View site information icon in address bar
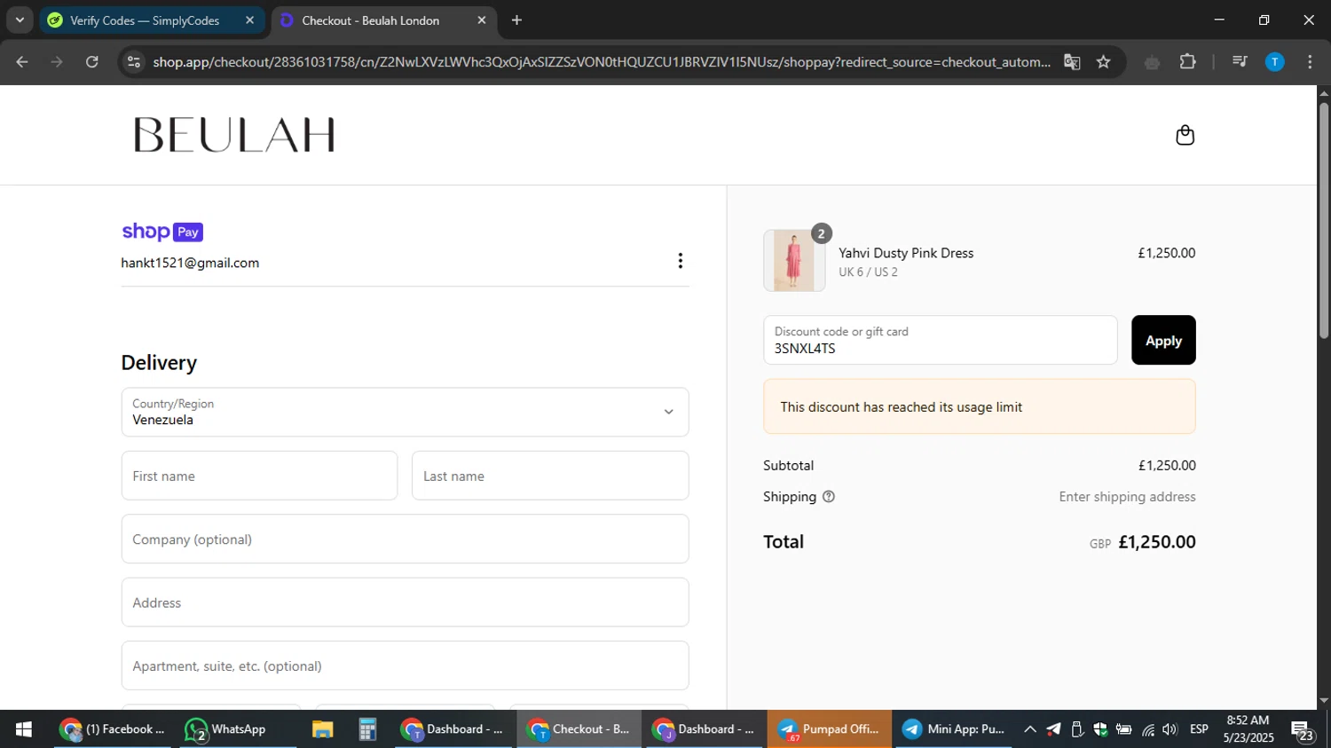 point(134,62)
